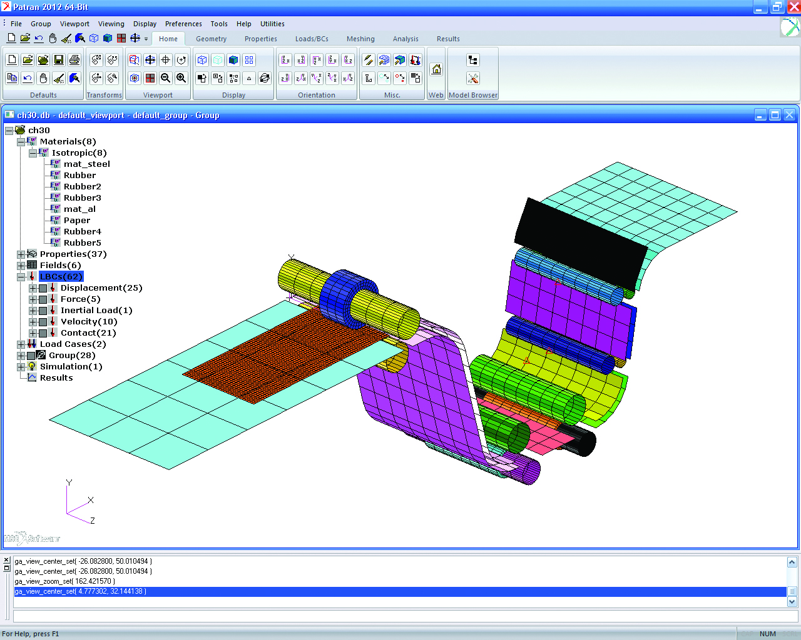Click the history scrollbar up arrow

tap(792, 562)
